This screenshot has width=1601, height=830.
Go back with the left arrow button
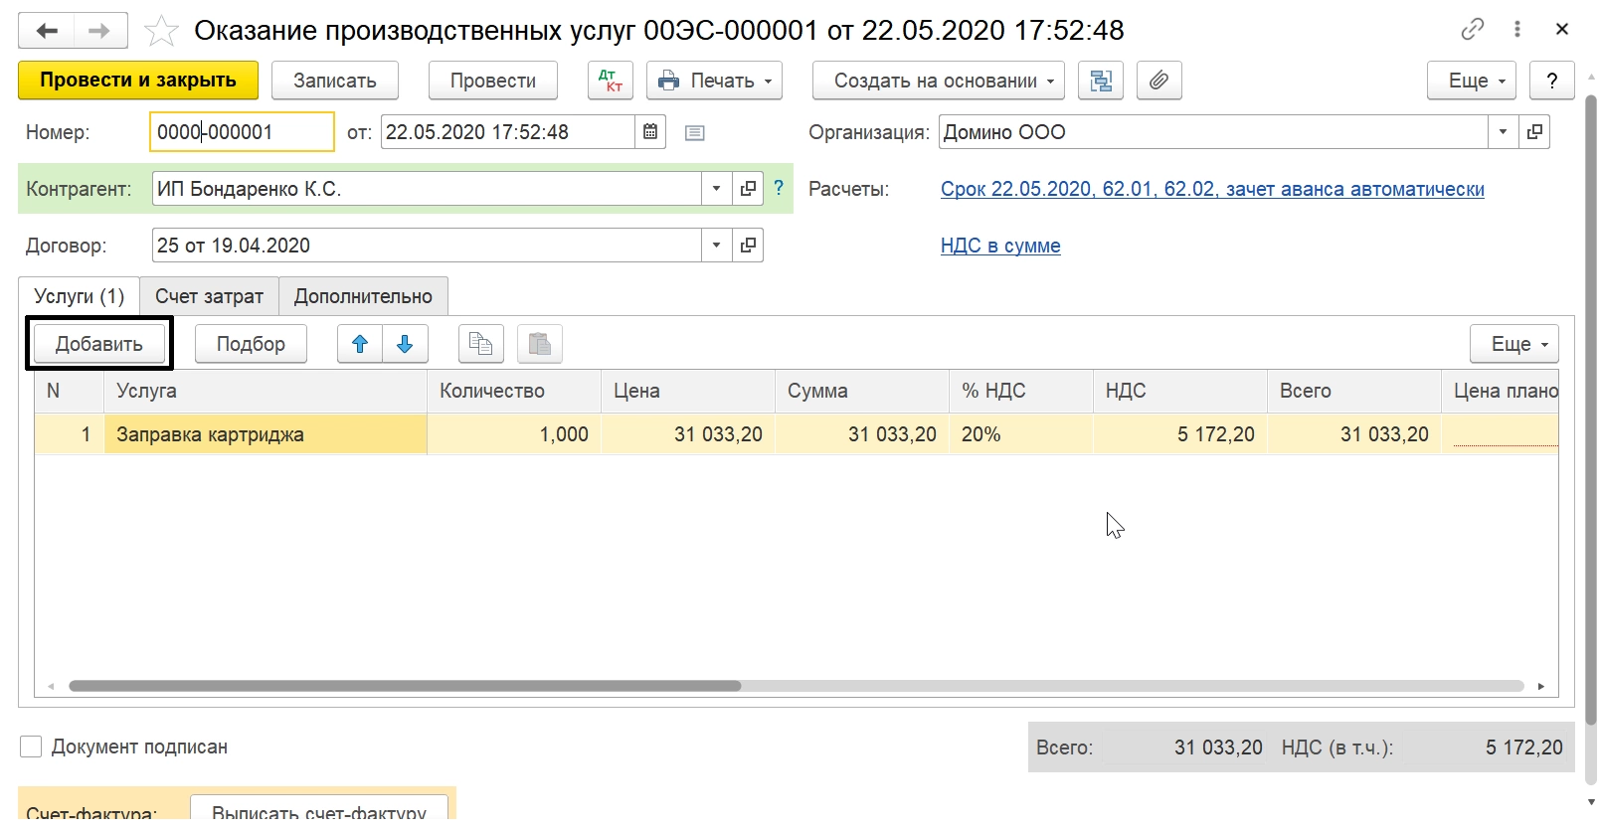pos(46,31)
